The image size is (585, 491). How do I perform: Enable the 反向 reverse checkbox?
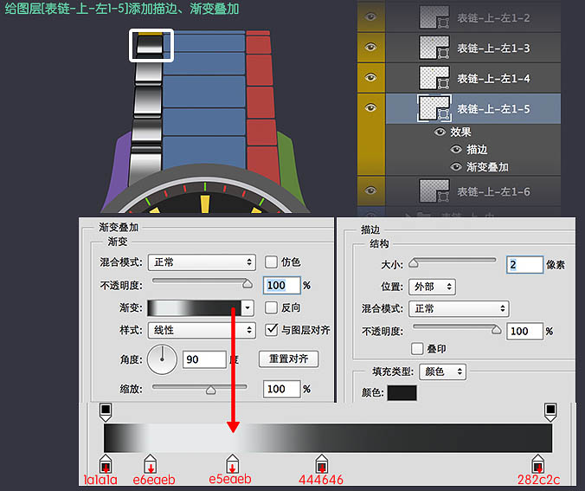point(271,307)
